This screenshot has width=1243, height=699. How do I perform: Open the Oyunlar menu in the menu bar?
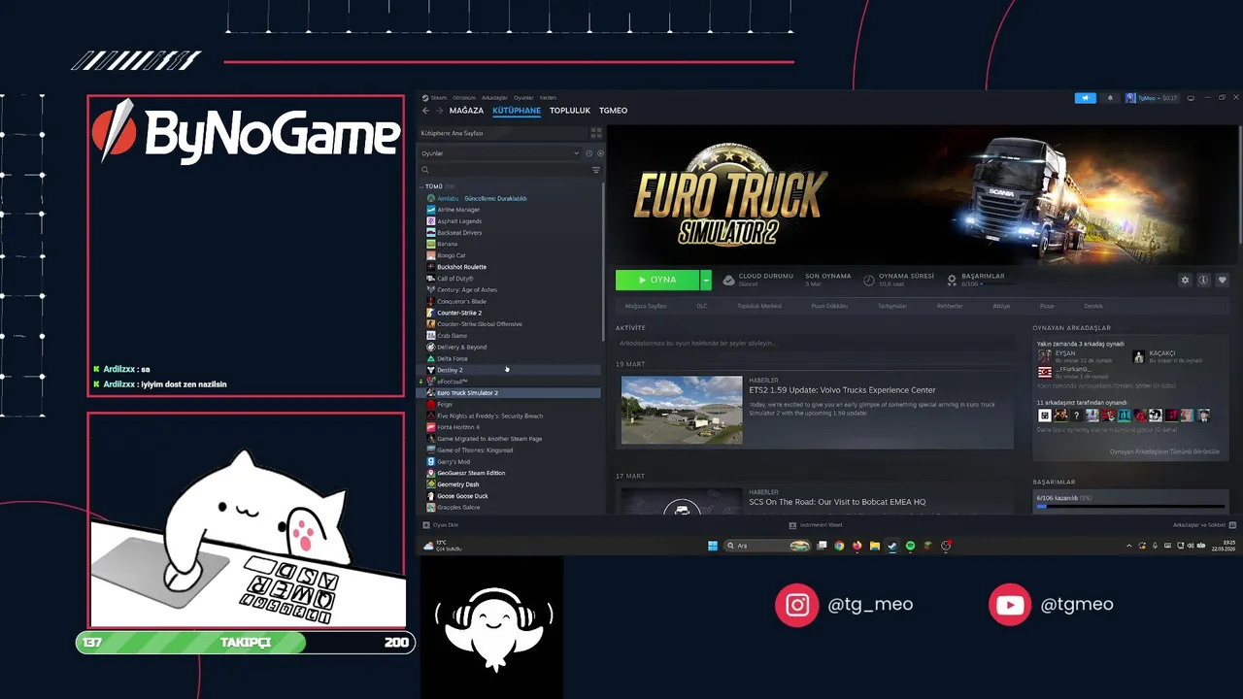tap(523, 98)
